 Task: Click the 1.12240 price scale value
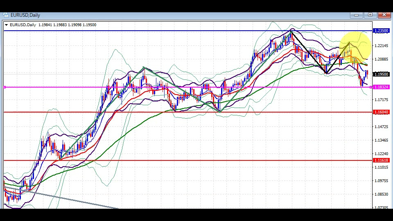click(x=381, y=153)
